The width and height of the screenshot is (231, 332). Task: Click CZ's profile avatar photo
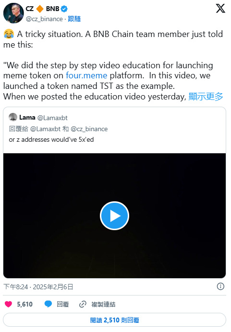pos(13,13)
